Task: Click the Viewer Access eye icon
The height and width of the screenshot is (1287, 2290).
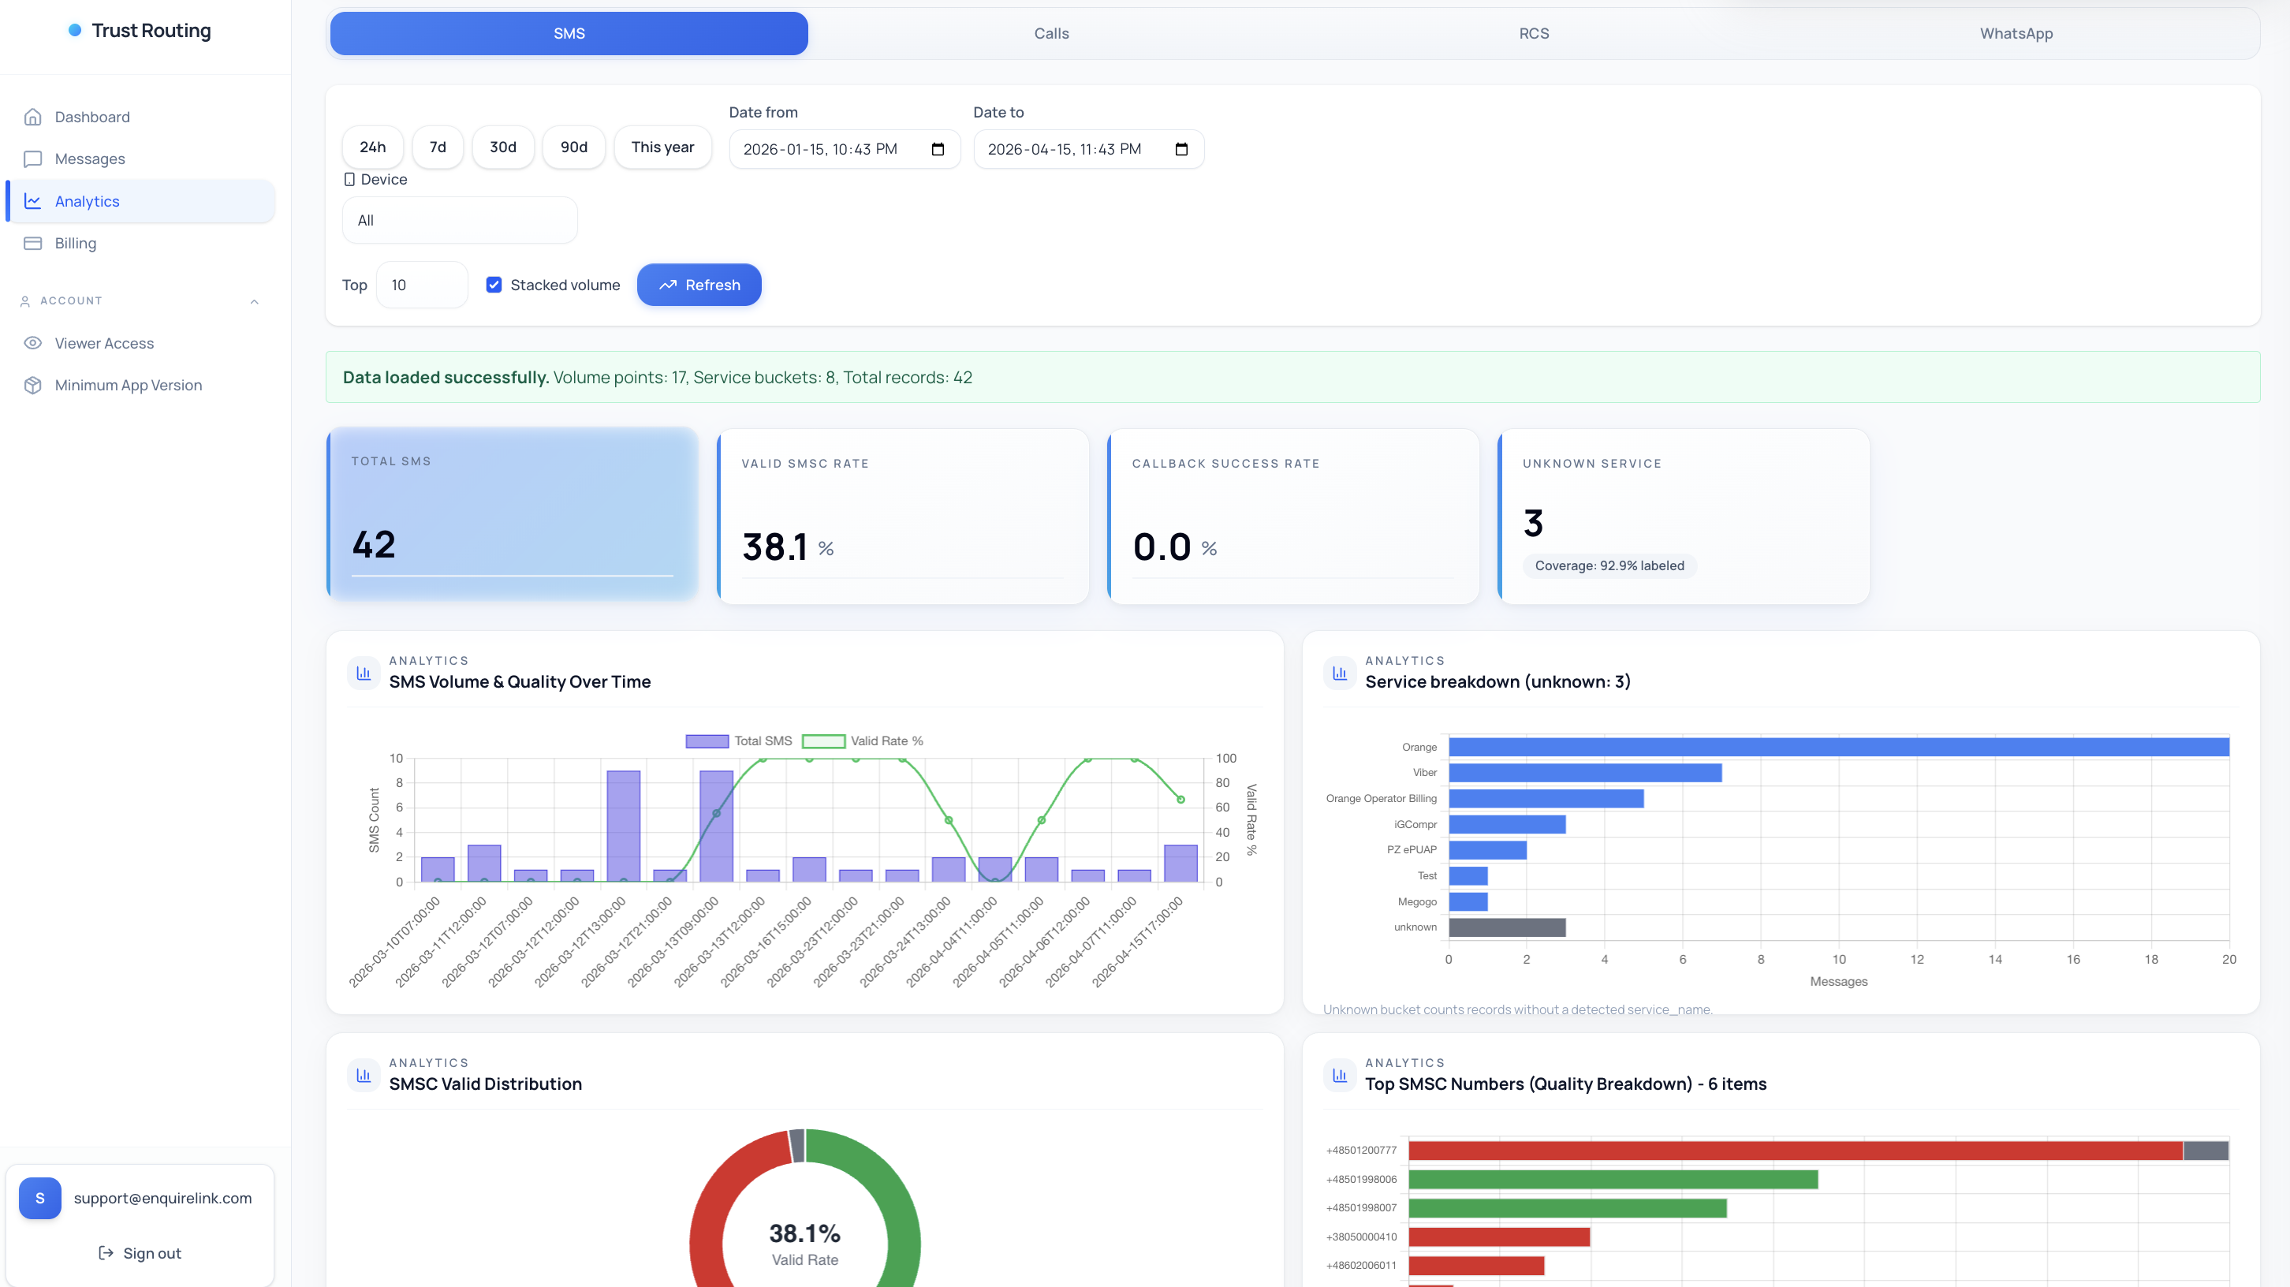Action: point(33,343)
